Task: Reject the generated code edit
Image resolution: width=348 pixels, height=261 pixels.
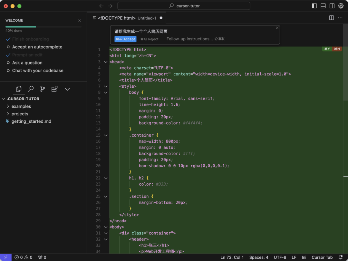Action: (x=150, y=39)
